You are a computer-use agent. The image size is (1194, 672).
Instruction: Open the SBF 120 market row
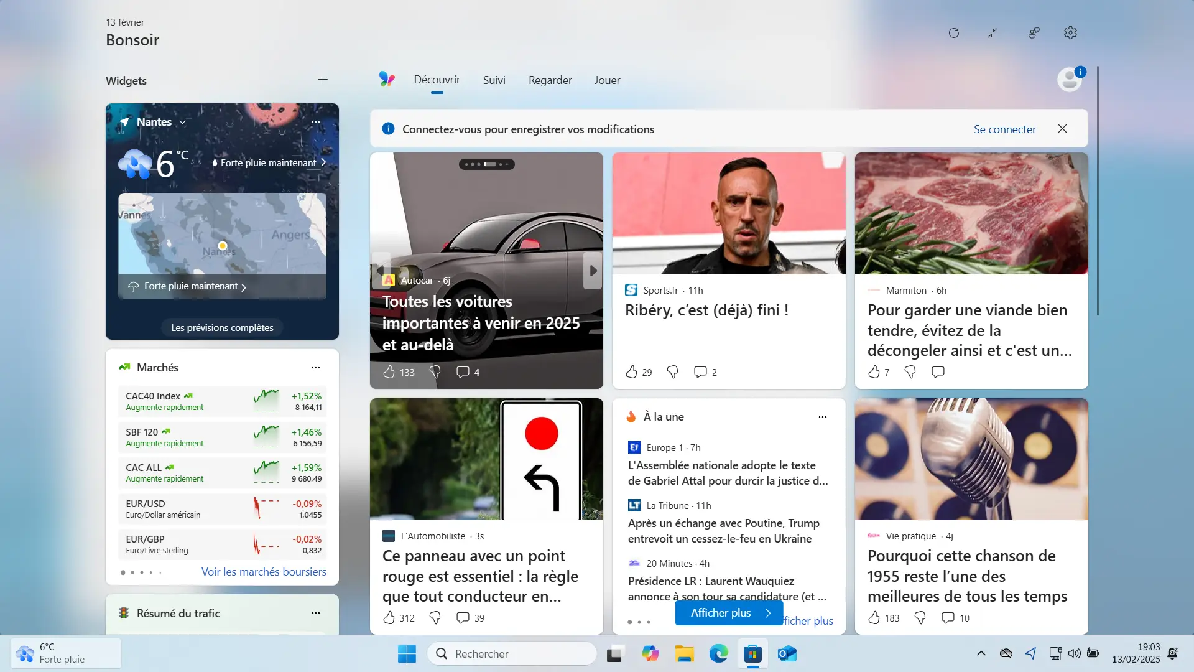(222, 437)
